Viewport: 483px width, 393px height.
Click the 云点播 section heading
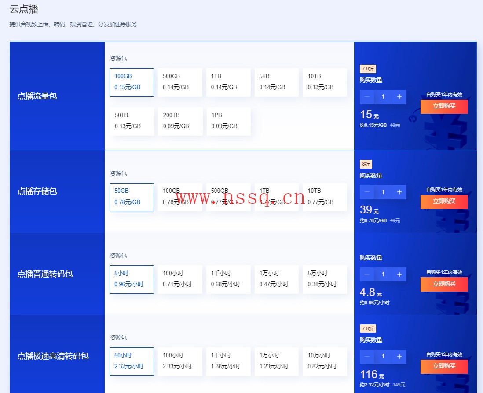(24, 9)
